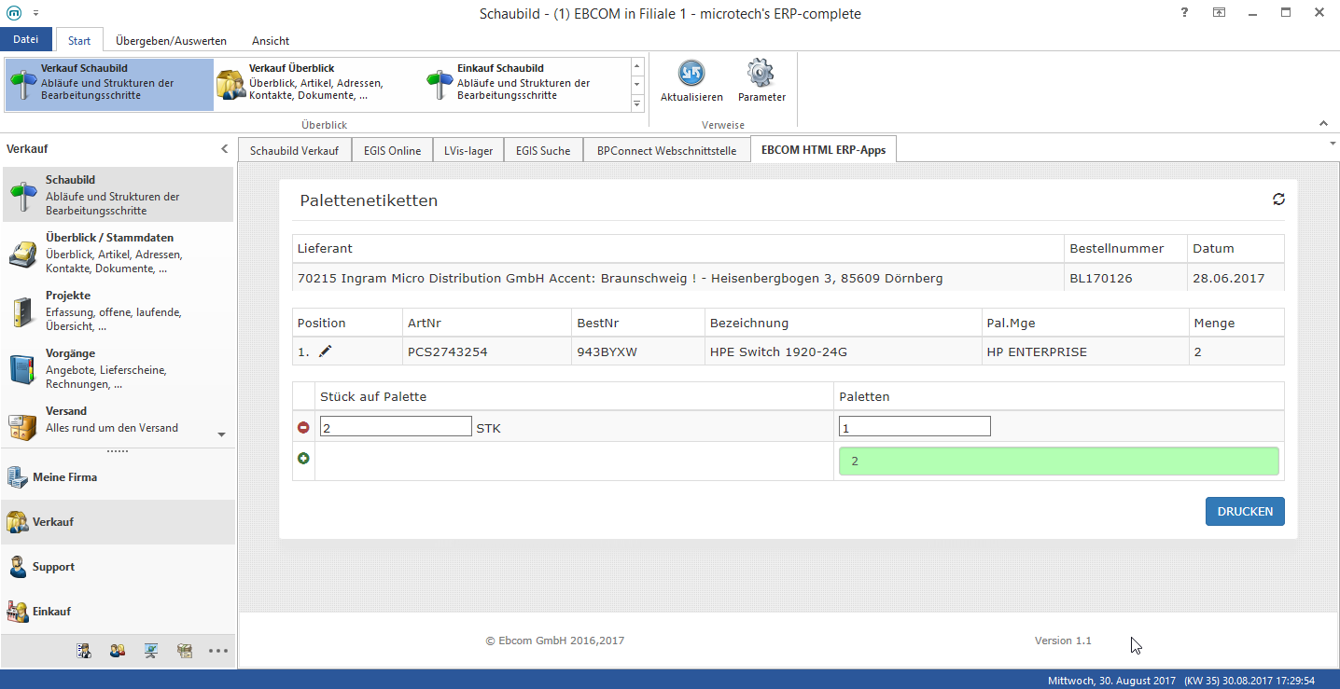
Task: Click the supplier address 70215 Ingram Micro
Action: [x=620, y=278]
